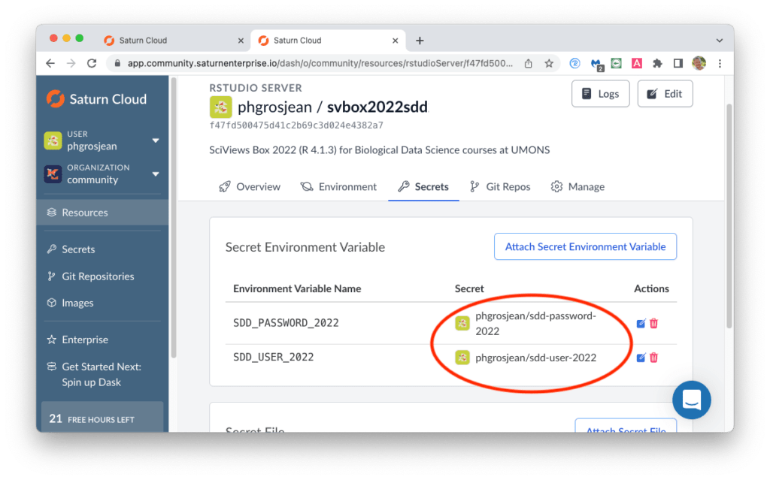This screenshot has height=480, width=770.
Task: Expand the ORGANIZATION community dropdown
Action: [156, 174]
